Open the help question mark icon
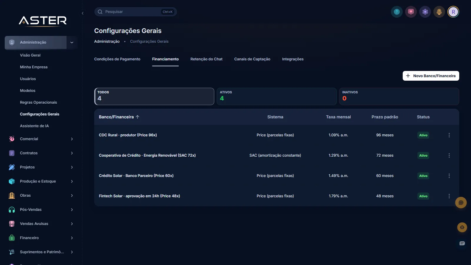Screen dimensions: 471x265 click(x=397, y=12)
